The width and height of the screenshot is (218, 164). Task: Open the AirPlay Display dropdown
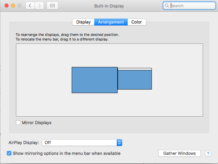pos(82,142)
